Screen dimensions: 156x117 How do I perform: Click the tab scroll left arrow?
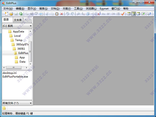[x=26, y=20]
